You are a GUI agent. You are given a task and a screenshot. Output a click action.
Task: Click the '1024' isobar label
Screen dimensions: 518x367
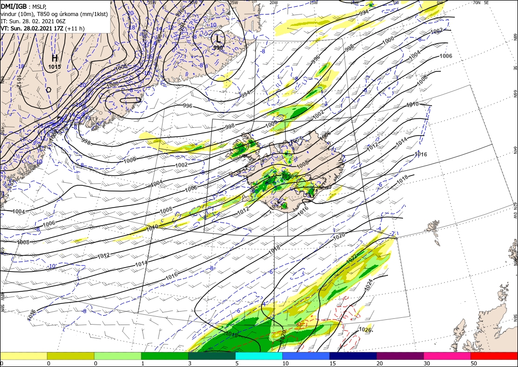pyautogui.click(x=368, y=285)
